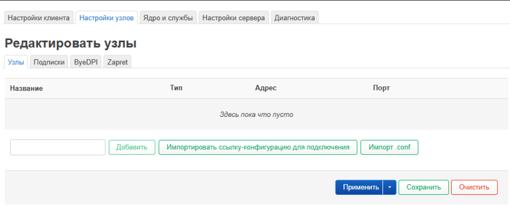
Task: Click the Порт column header
Action: pyautogui.click(x=381, y=88)
